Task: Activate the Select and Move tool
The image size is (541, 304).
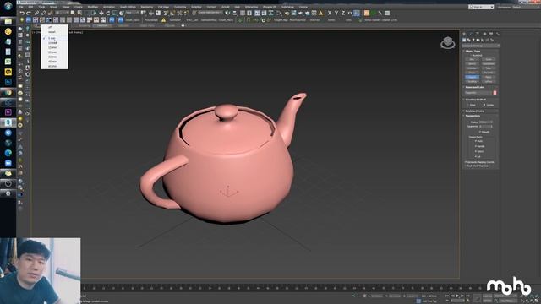Action: (x=101, y=14)
